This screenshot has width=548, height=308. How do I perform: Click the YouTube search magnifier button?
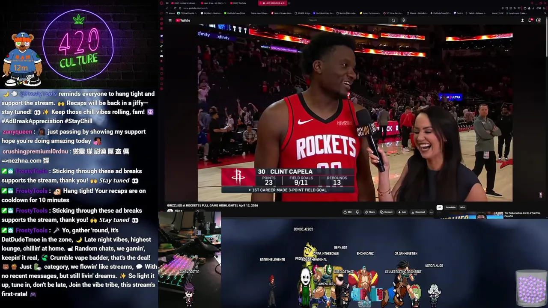point(393,20)
